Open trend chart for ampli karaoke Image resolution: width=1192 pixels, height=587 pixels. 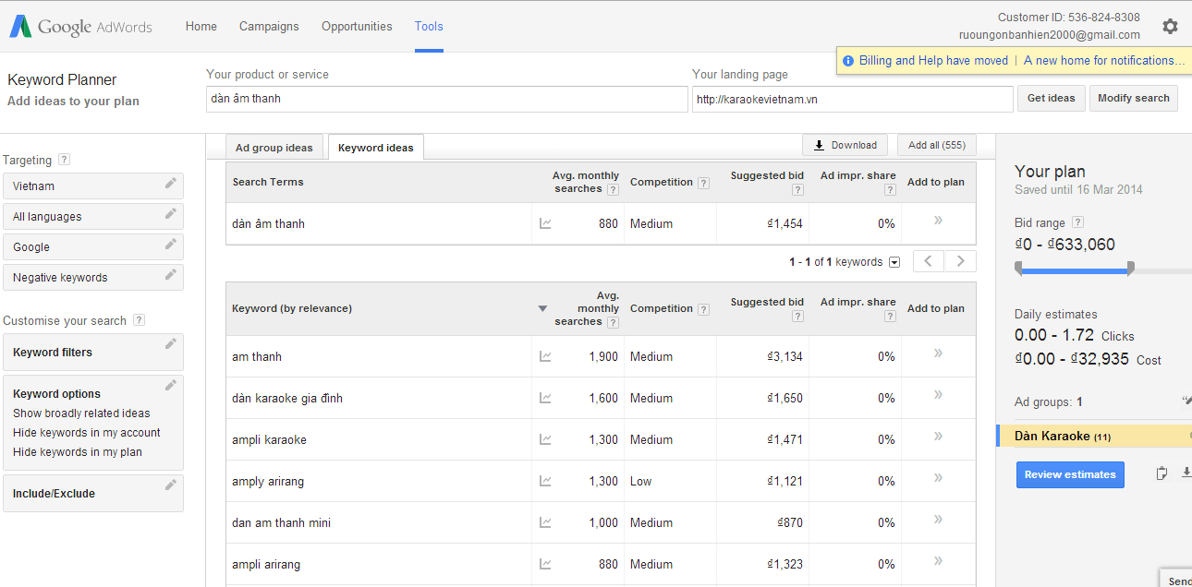coord(545,439)
